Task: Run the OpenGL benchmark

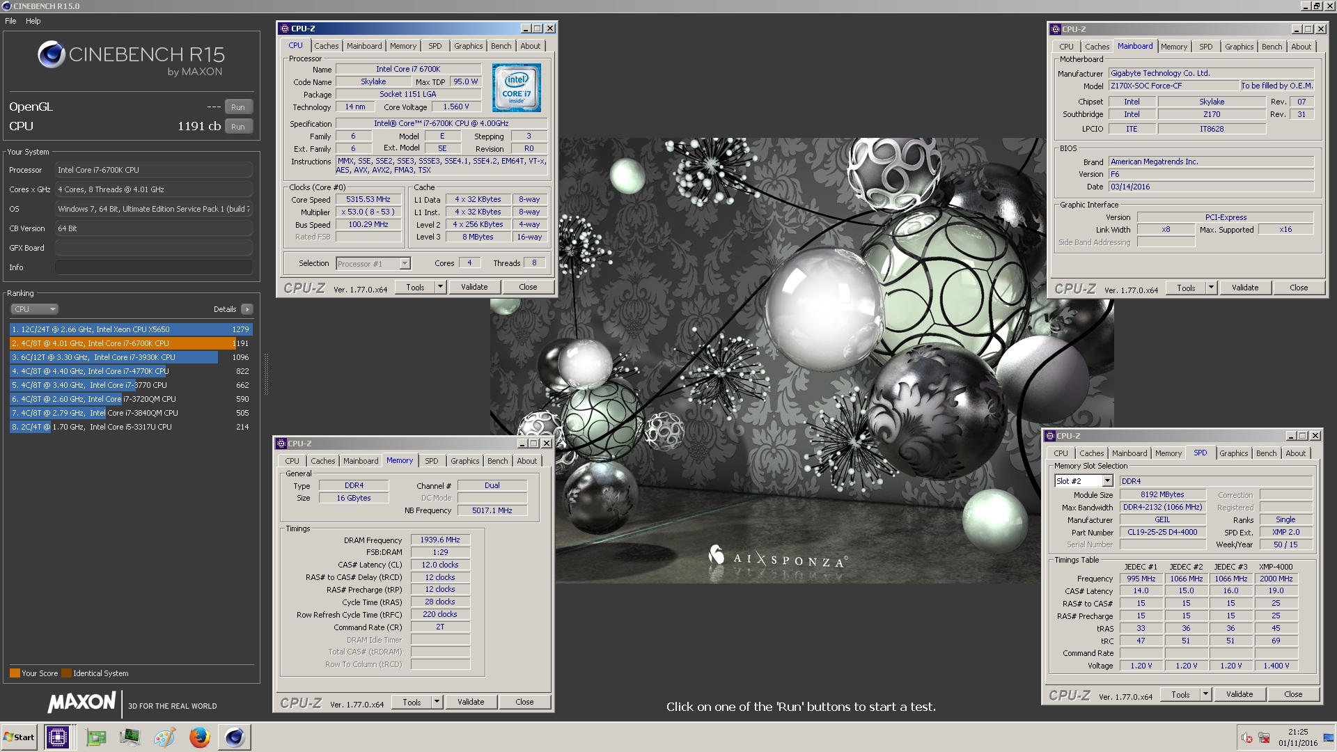Action: (238, 107)
